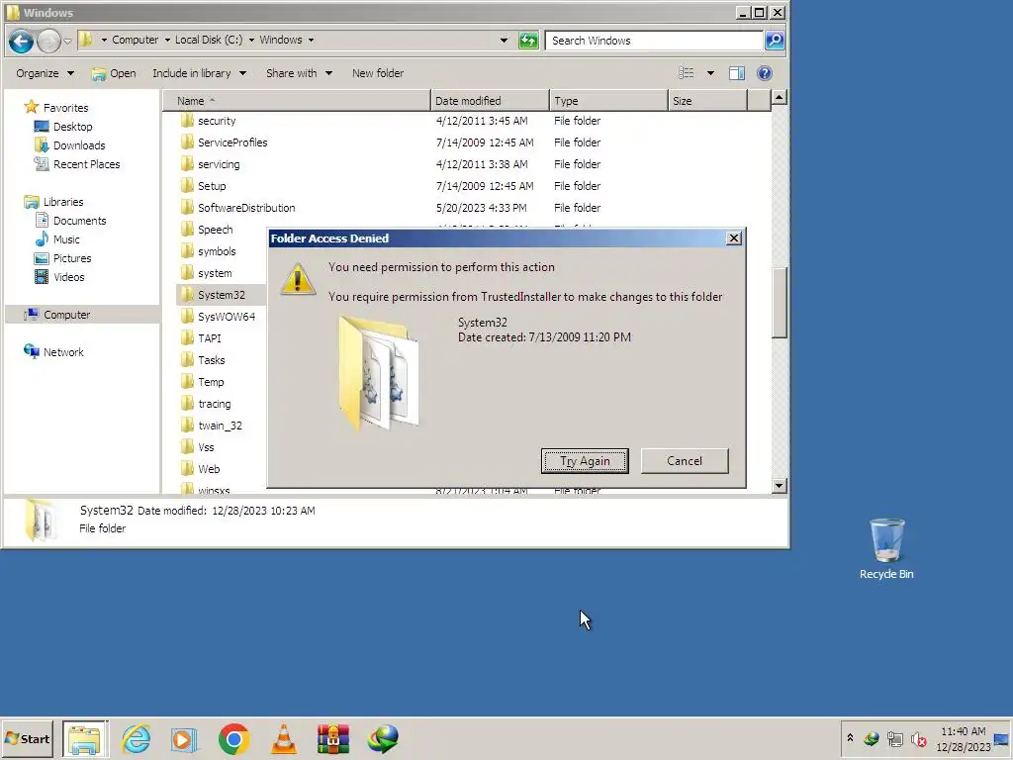Cancel the Folder Access Denied dialog
This screenshot has height=760, width=1013.
(x=685, y=461)
